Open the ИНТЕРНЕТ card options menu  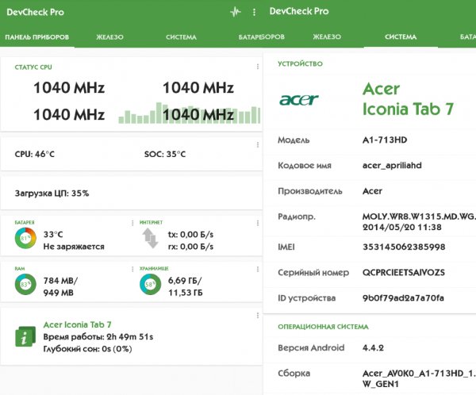(258, 223)
